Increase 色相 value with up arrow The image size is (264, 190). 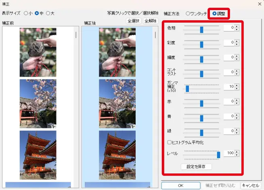coord(237,26)
